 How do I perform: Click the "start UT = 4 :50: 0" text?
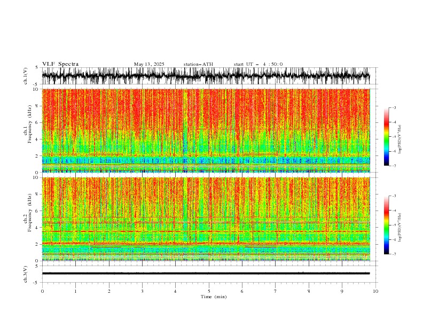(258, 64)
